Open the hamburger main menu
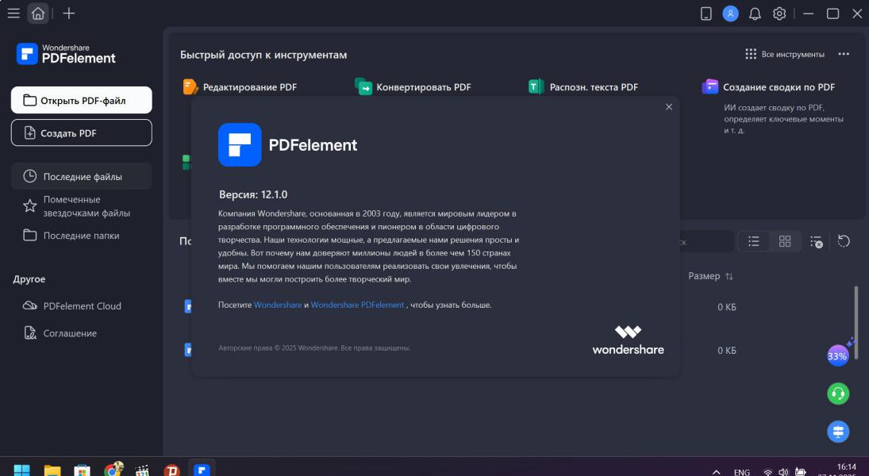869x476 pixels. coord(13,13)
